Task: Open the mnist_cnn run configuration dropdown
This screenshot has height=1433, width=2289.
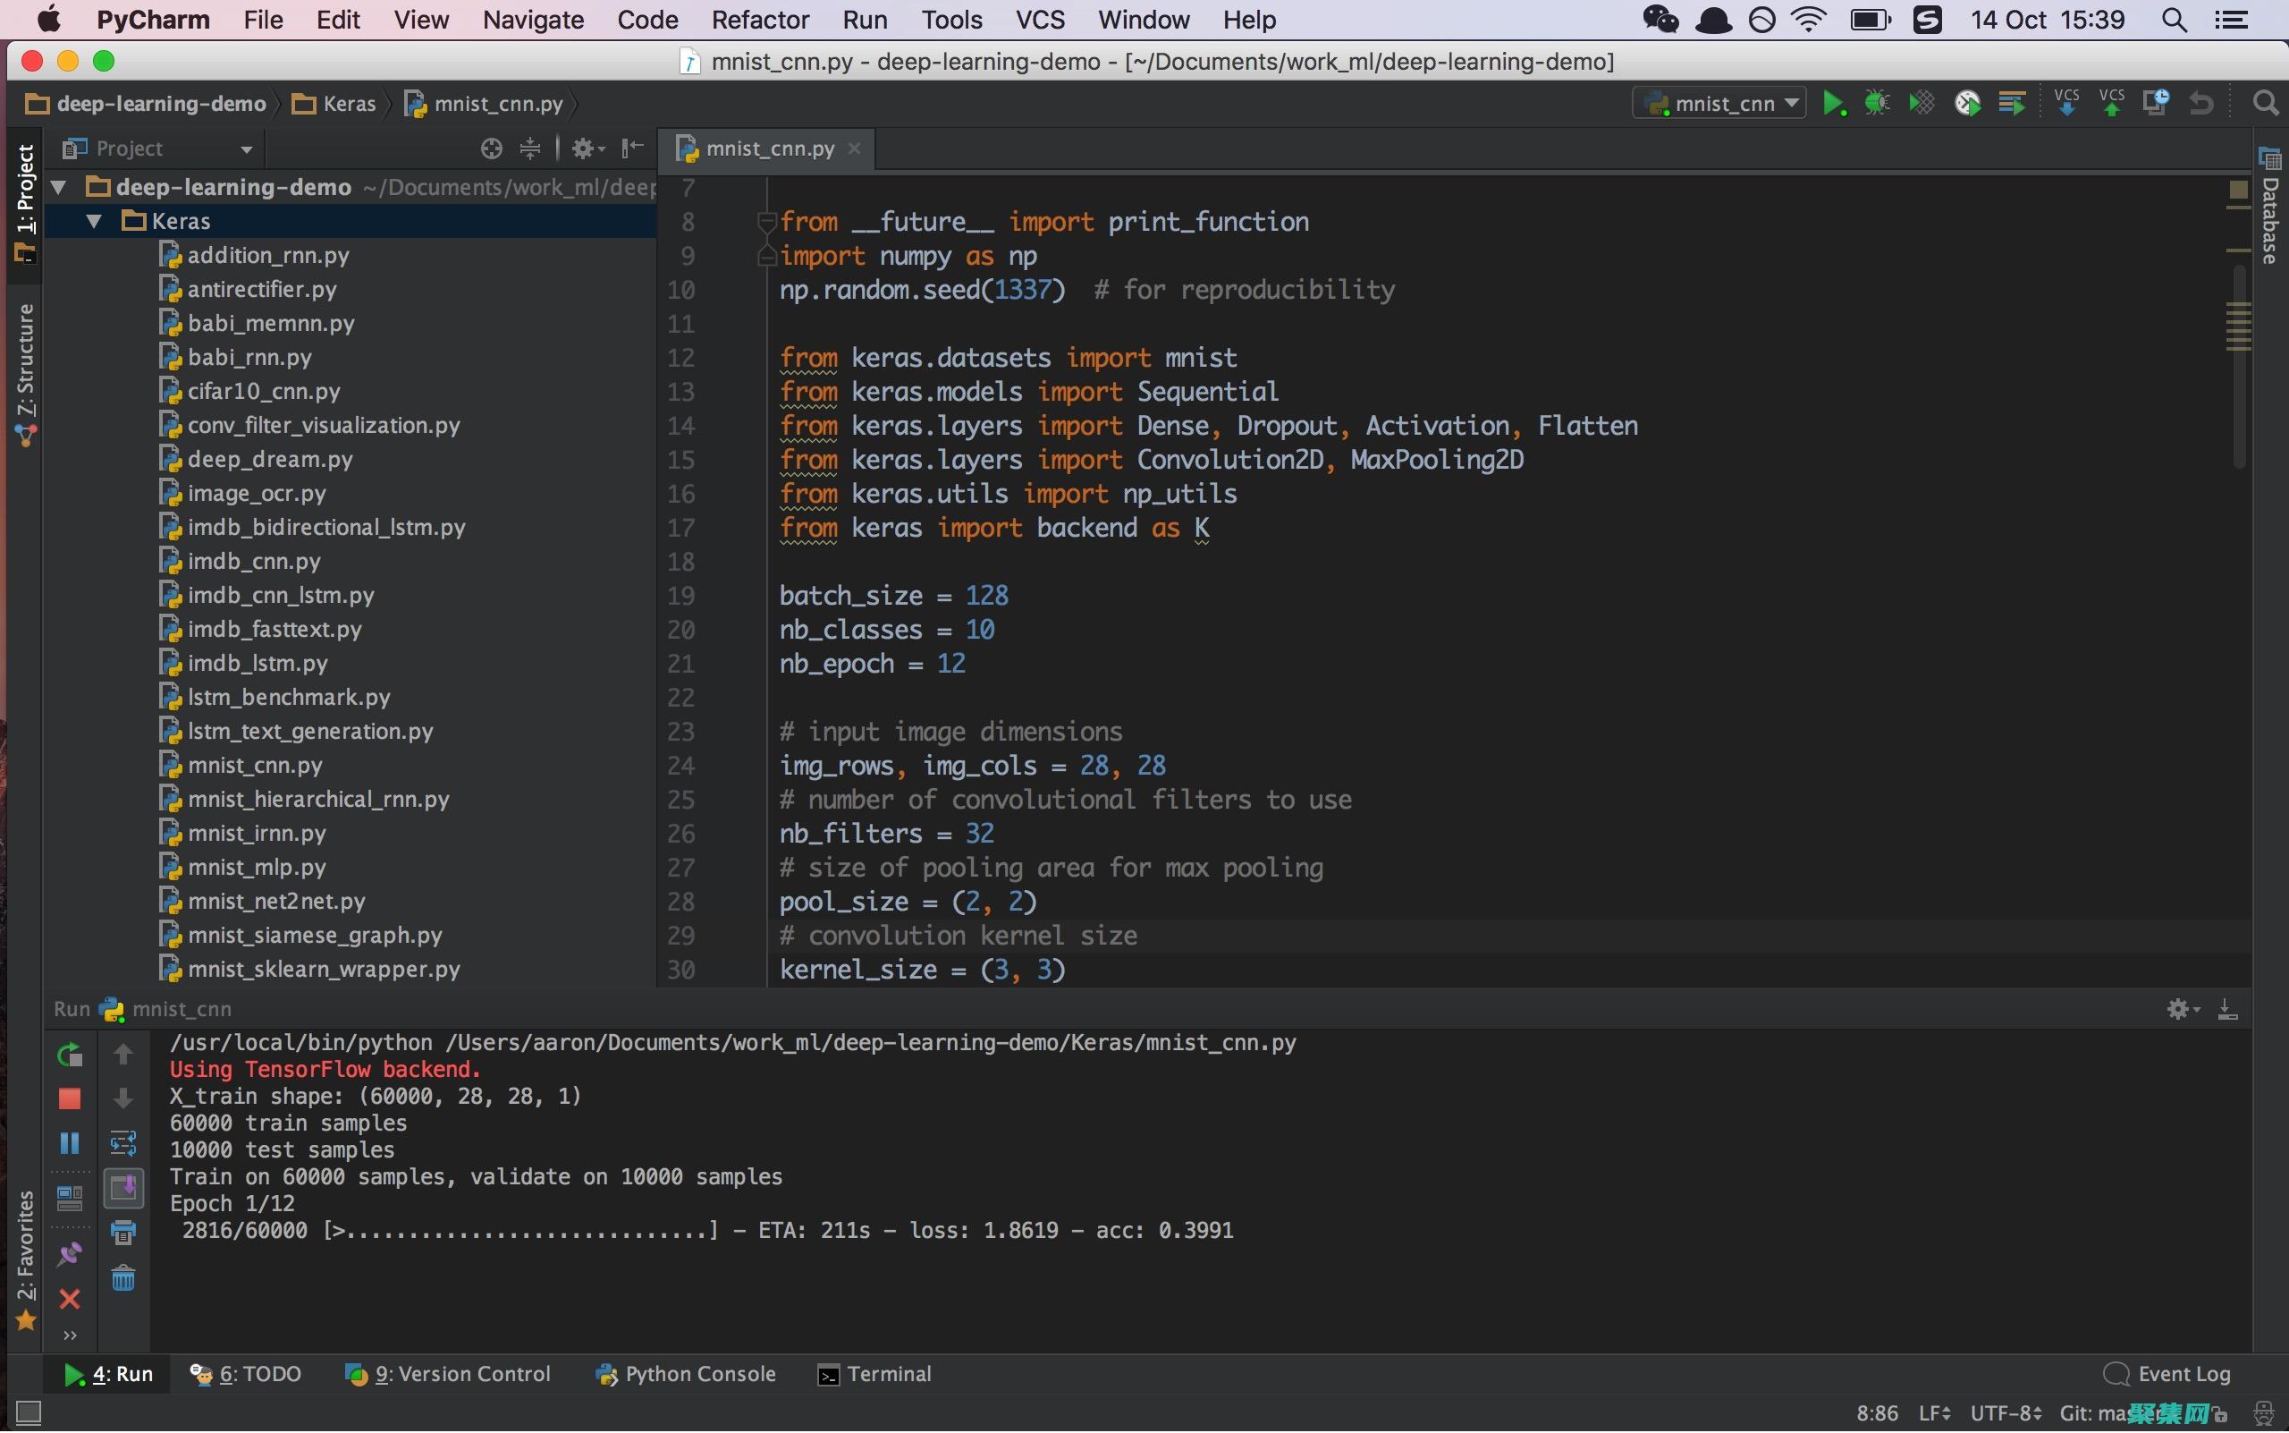Action: [1720, 103]
